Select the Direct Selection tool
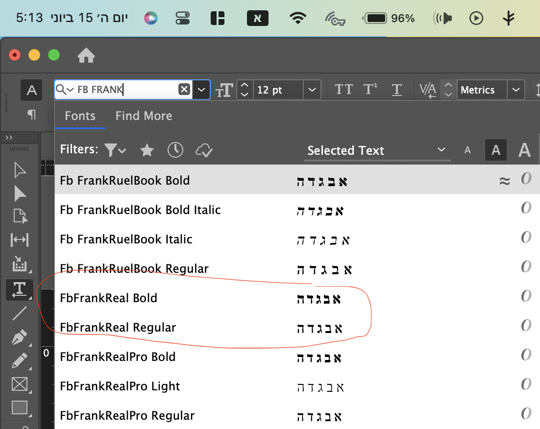Viewport: 540px width, 429px height. click(20, 193)
